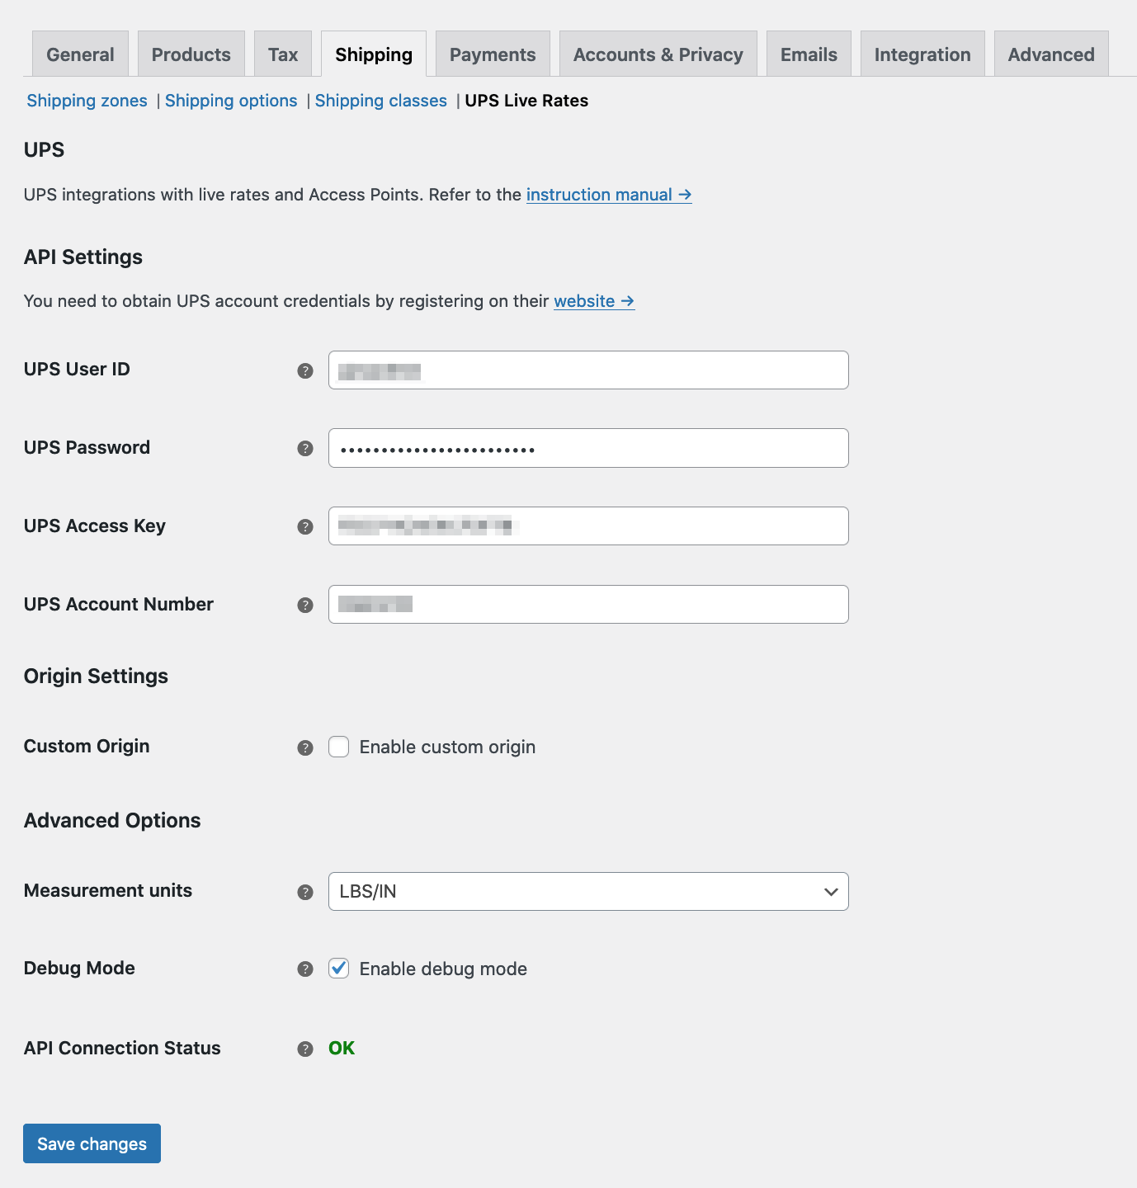Go to the Payments tab
1137x1188 pixels.
(x=493, y=54)
